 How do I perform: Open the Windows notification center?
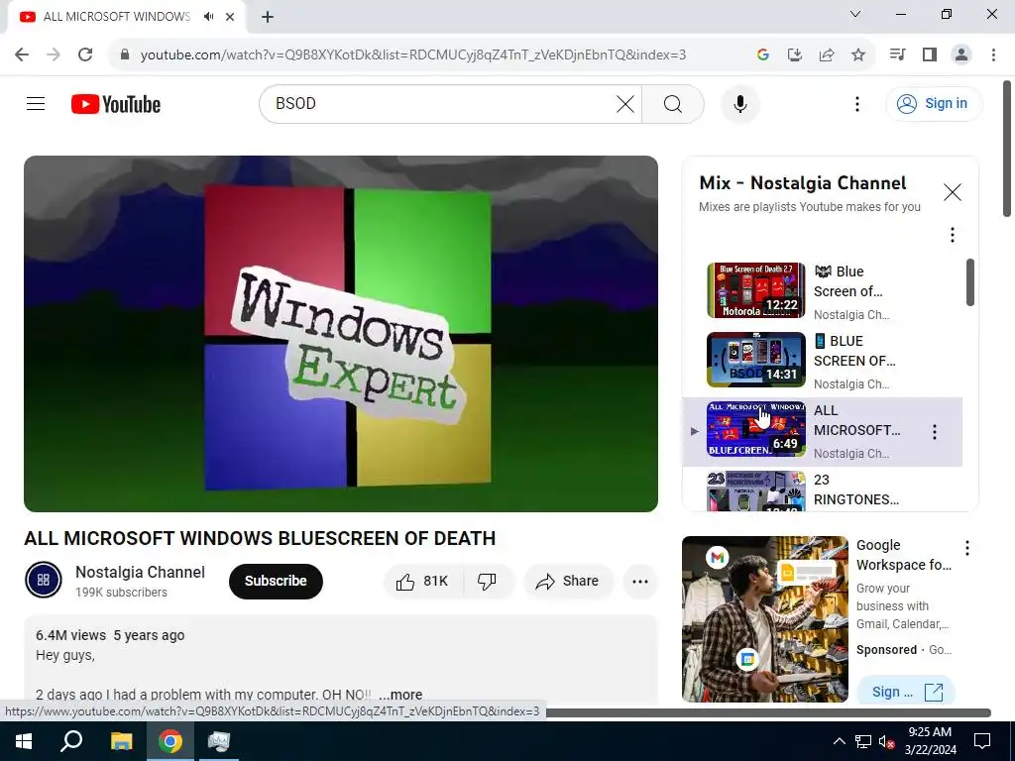[982, 741]
